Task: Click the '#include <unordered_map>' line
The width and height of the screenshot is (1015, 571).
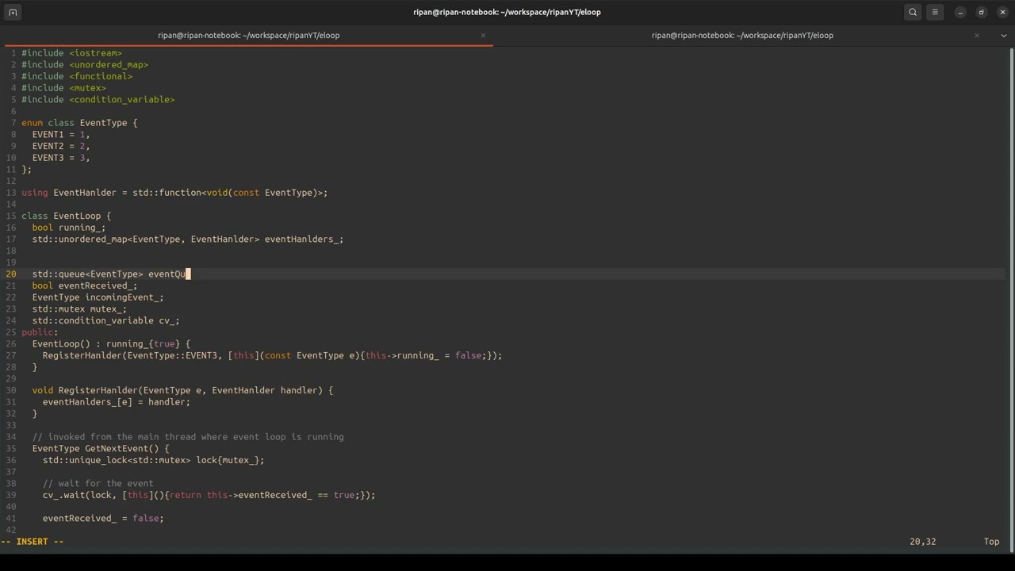Action: coord(85,65)
